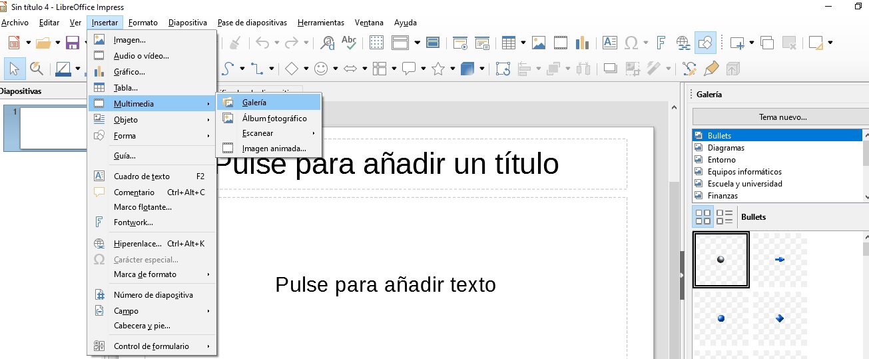This screenshot has width=869, height=359.
Task: Save the document with the Save icon
Action: (73, 43)
